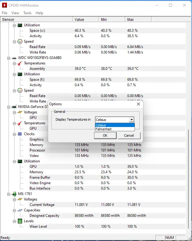192x241 pixels.
Task: Confirm options with OK button
Action: click(x=105, y=135)
